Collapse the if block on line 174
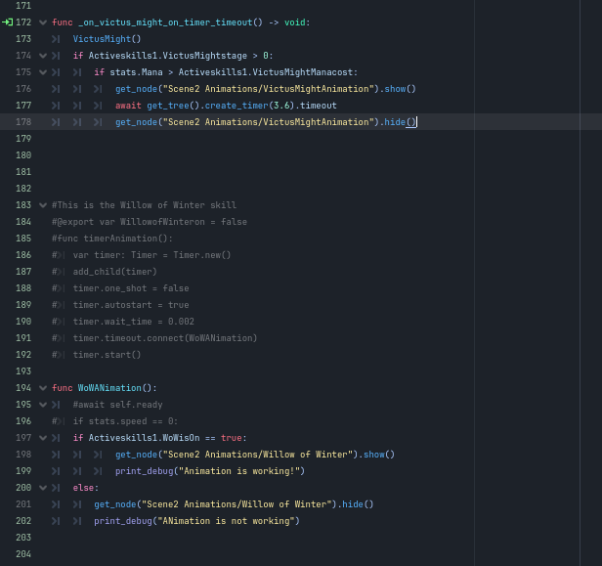 (x=43, y=56)
